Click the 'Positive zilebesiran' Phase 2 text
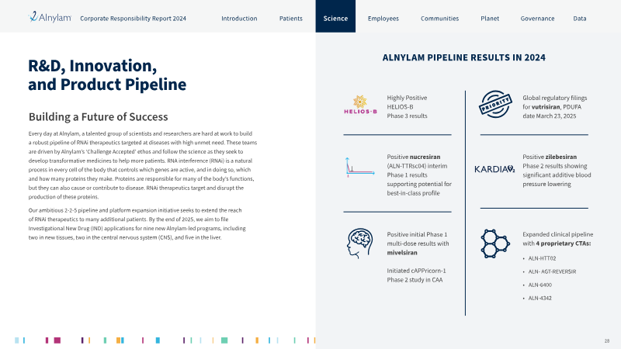 (x=557, y=171)
